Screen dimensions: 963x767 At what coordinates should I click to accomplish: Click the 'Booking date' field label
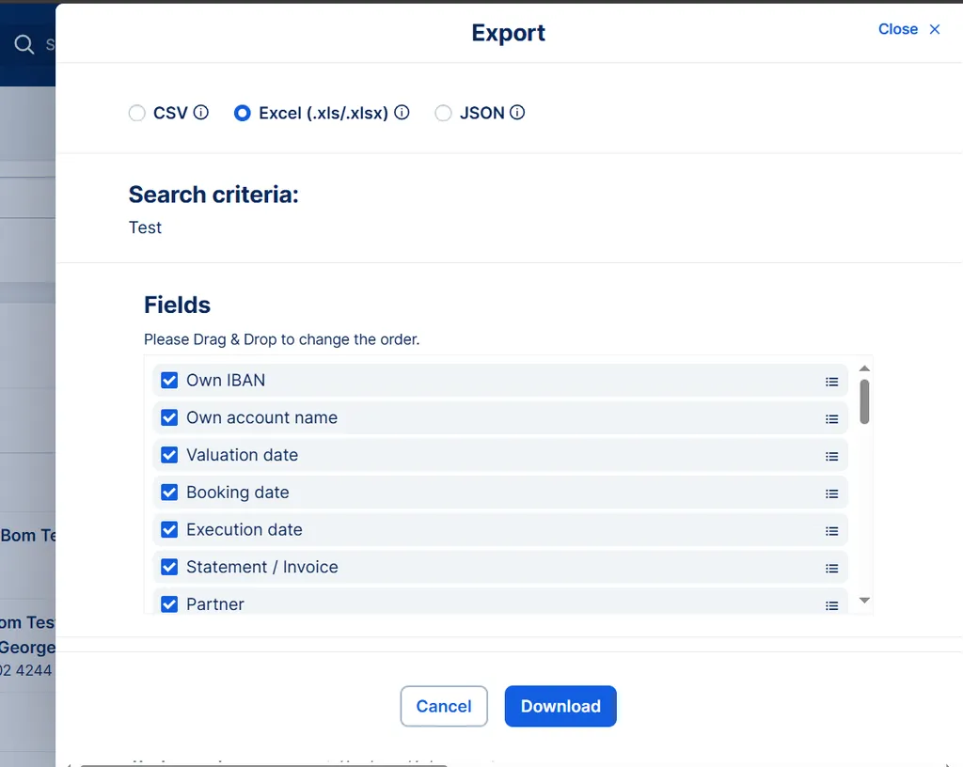(238, 493)
